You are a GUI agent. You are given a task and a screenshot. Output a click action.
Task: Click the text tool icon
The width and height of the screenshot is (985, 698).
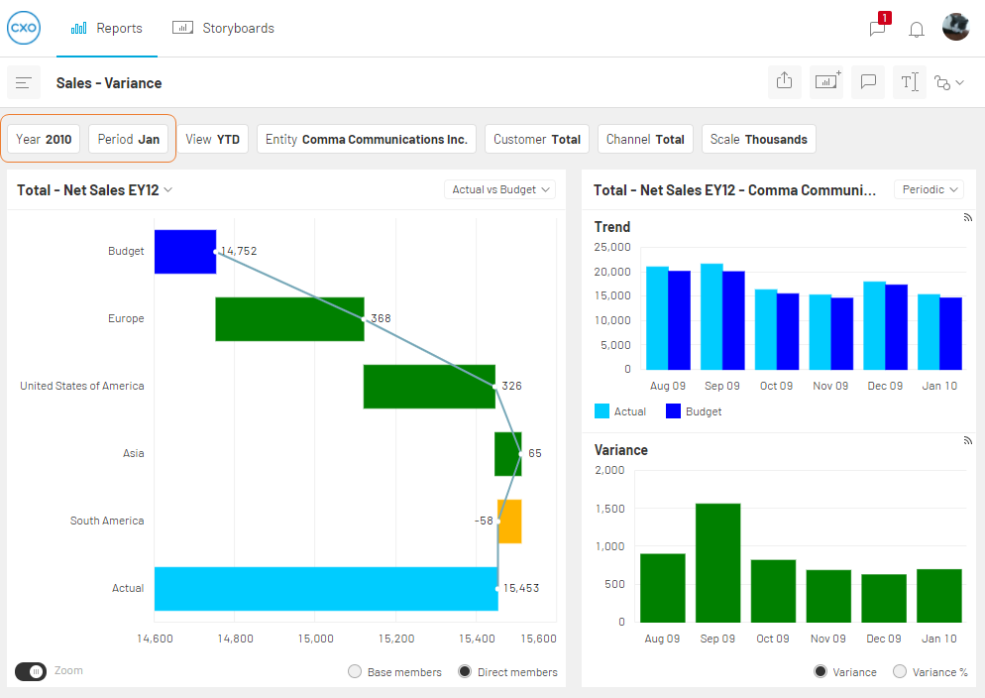pos(910,81)
